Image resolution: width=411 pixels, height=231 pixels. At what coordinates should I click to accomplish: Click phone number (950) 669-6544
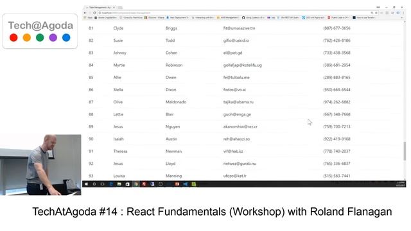[337, 90]
